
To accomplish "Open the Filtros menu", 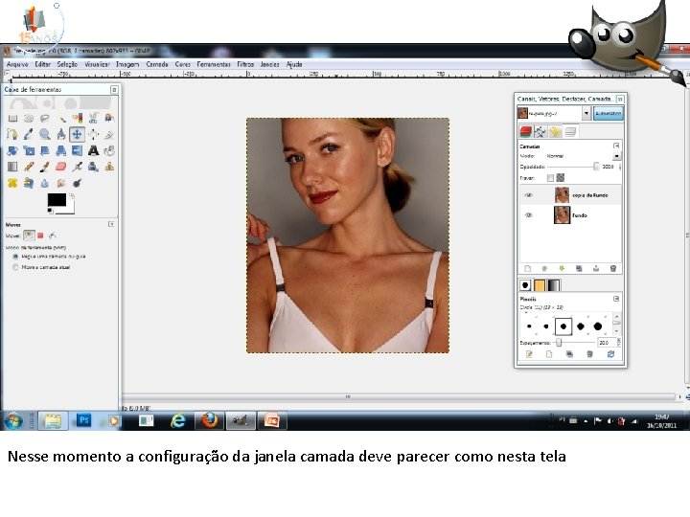I will click(245, 64).
